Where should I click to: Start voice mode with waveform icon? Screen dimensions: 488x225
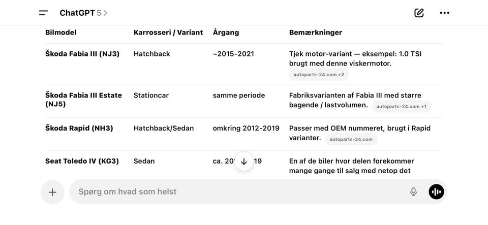[x=436, y=192]
